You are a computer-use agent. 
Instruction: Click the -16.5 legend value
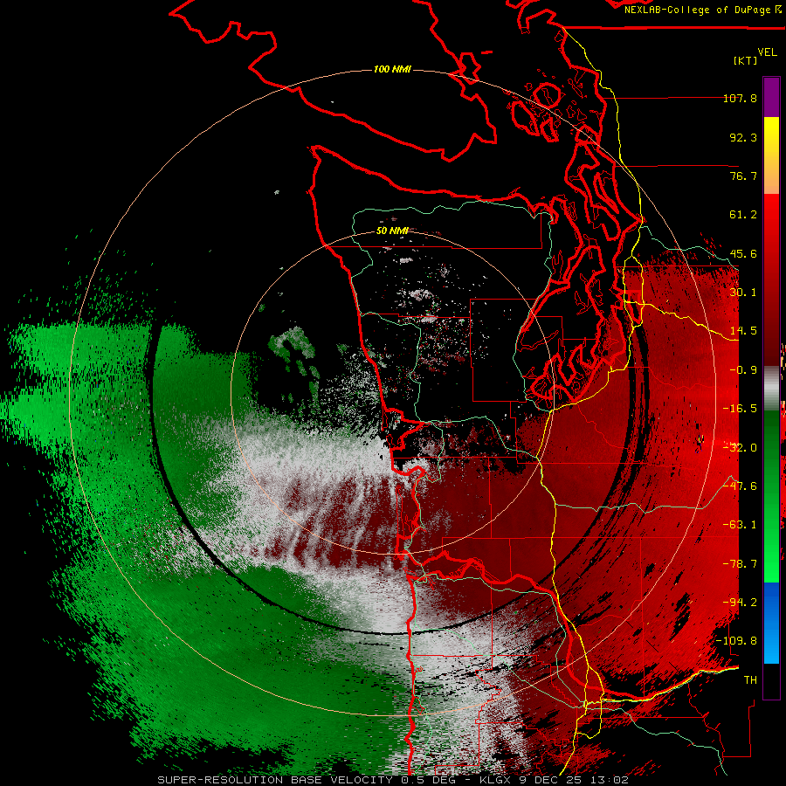[740, 409]
